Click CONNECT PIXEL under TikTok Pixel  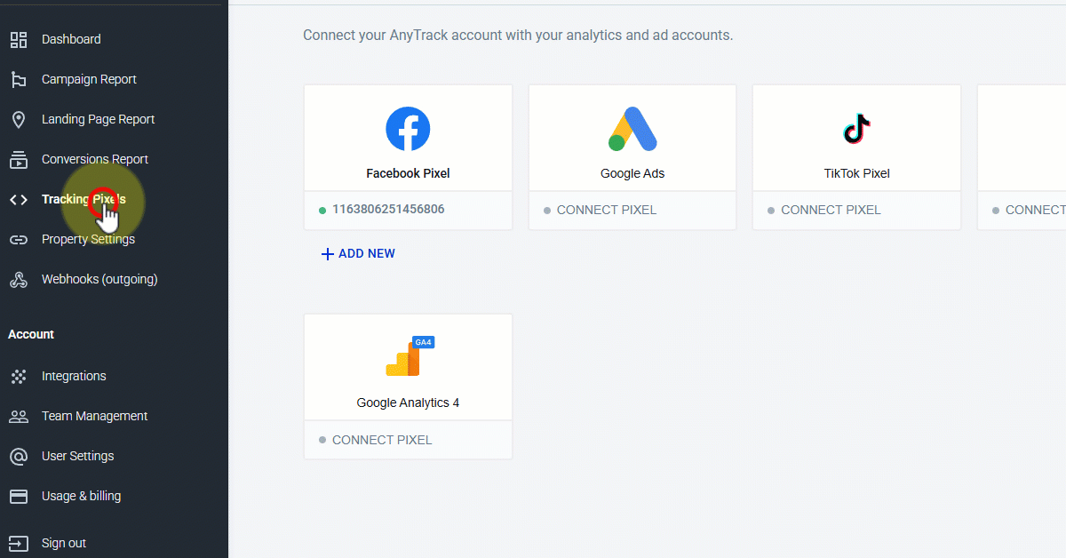[x=831, y=211]
